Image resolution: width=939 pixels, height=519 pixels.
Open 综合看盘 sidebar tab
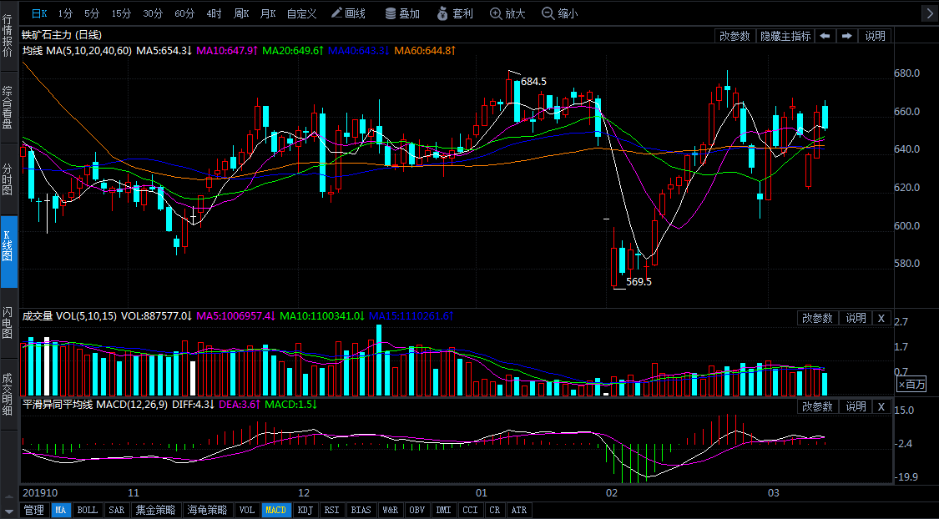point(8,108)
